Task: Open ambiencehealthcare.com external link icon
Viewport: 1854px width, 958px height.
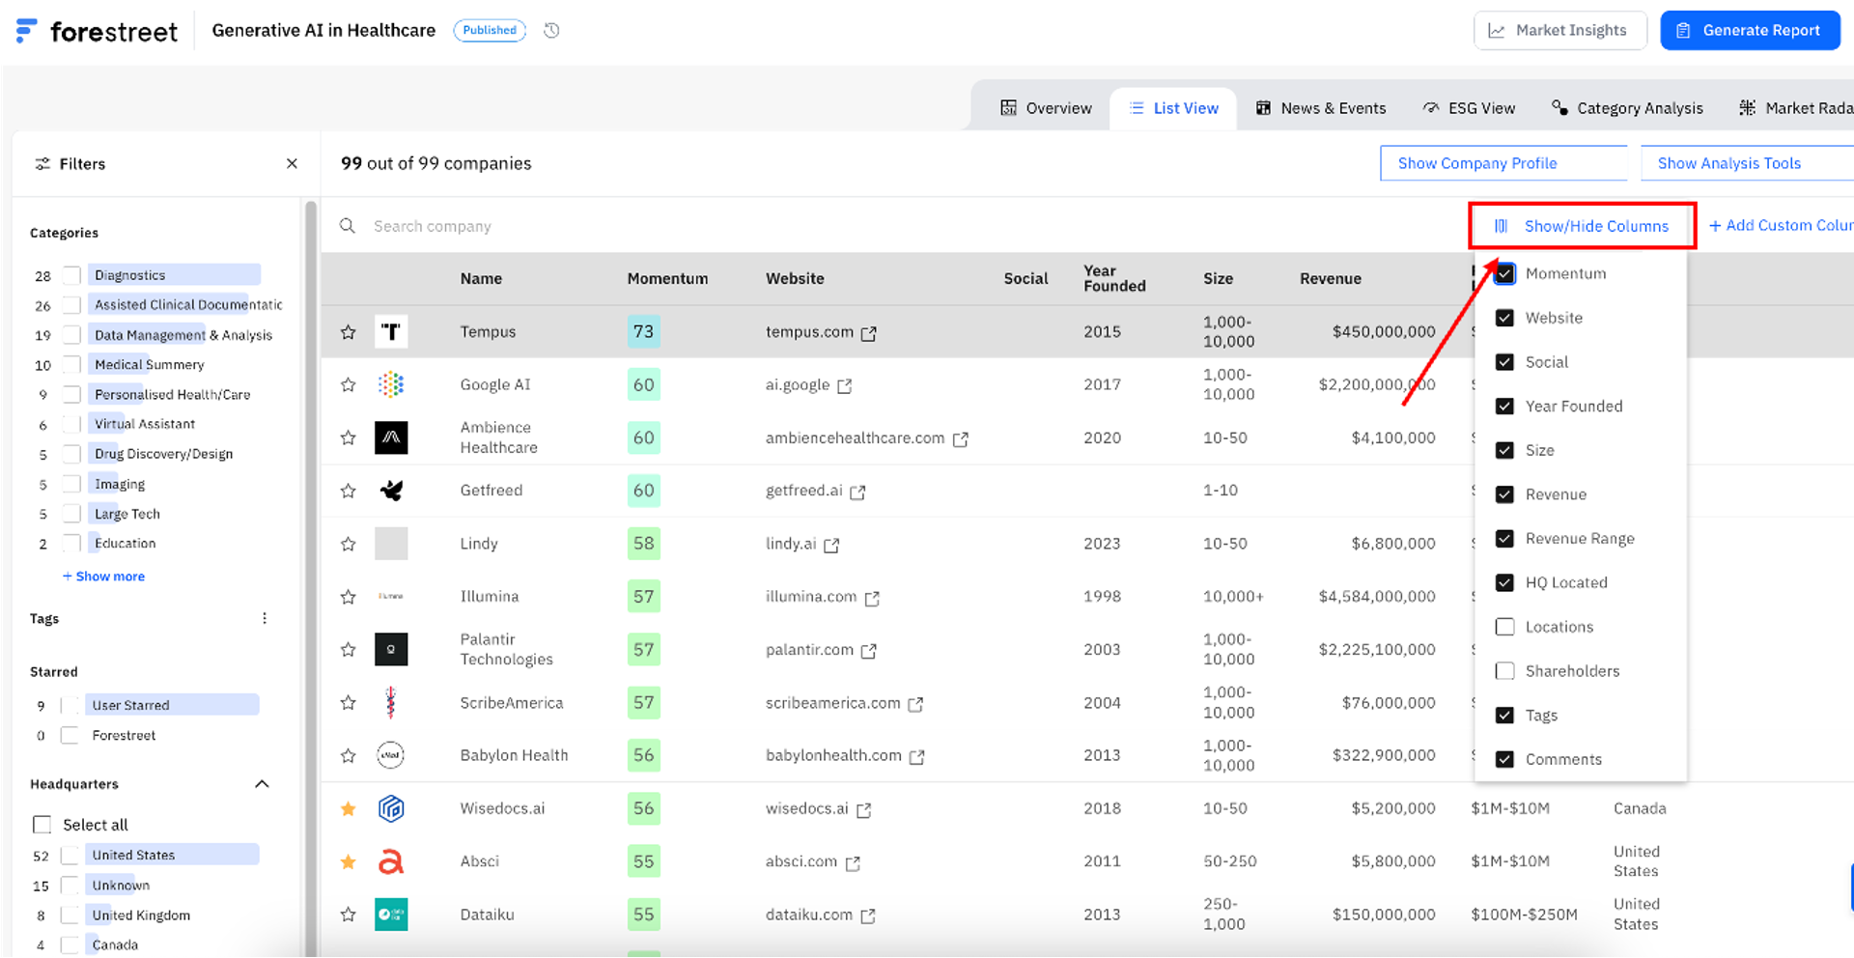Action: tap(961, 439)
